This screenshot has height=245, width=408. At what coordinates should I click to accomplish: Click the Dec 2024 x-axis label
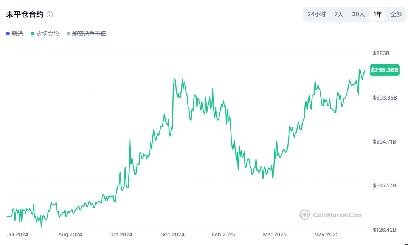point(172,234)
